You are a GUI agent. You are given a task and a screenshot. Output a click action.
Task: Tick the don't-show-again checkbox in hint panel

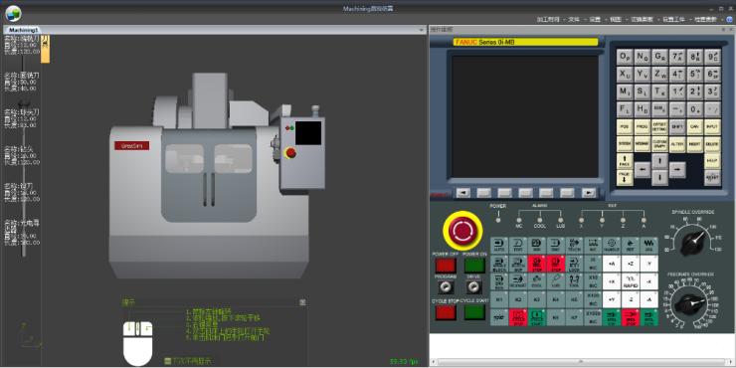[167, 360]
